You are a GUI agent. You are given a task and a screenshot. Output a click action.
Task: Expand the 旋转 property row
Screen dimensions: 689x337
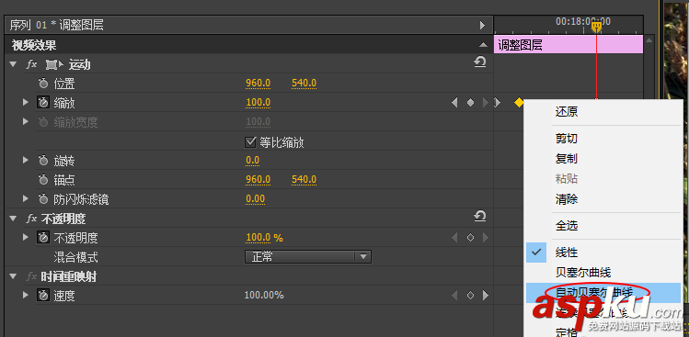(26, 161)
